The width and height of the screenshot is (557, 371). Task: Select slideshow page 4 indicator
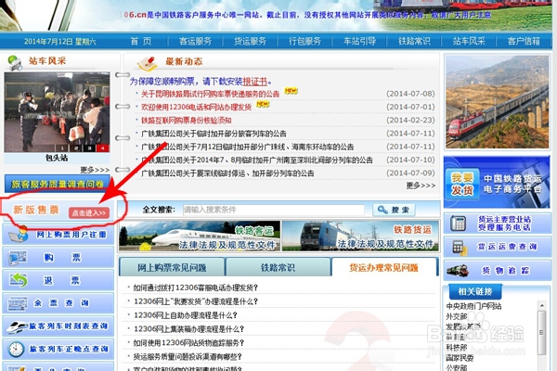[x=103, y=148]
